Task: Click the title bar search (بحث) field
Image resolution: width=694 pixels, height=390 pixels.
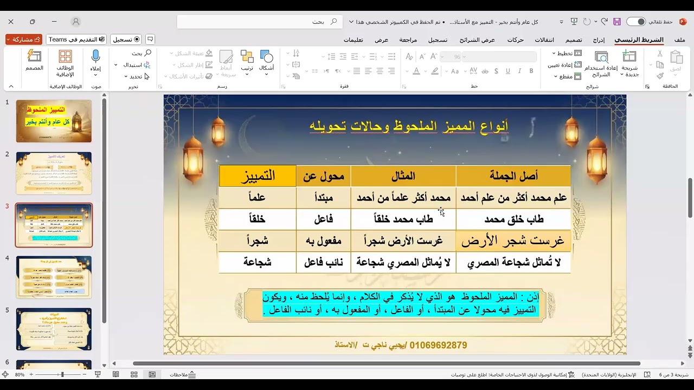Action: click(259, 22)
